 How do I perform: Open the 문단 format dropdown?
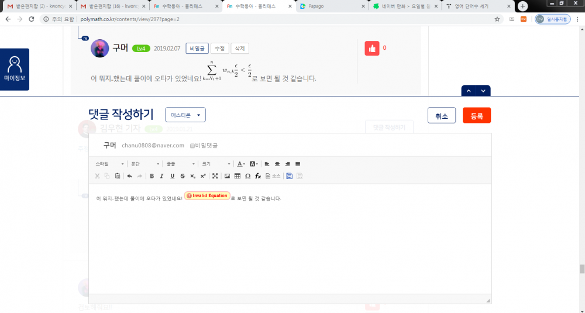click(x=144, y=164)
